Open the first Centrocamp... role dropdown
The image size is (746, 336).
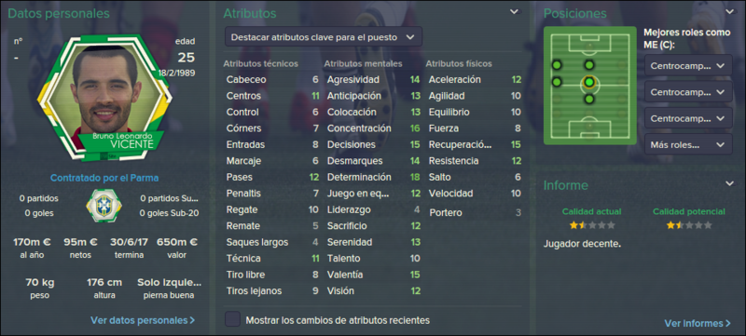pos(688,65)
